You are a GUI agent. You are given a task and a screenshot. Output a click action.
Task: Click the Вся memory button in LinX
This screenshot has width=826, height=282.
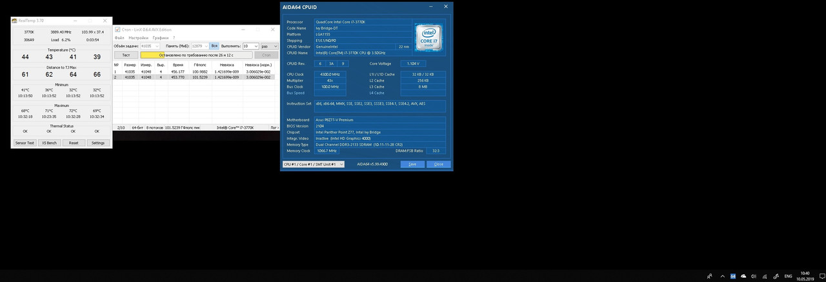[214, 46]
